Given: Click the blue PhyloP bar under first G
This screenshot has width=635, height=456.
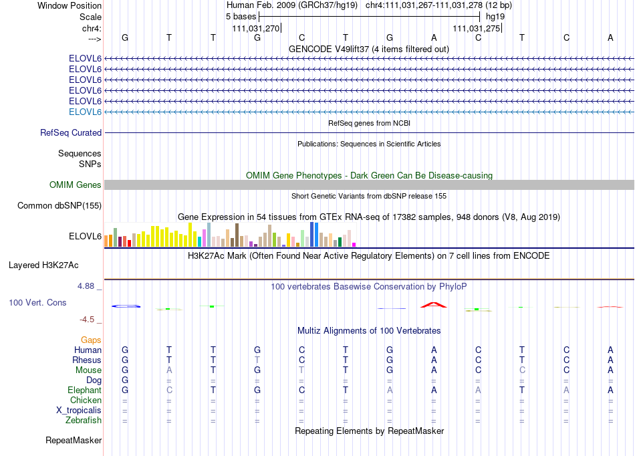Looking at the screenshot, I should (x=126, y=306).
